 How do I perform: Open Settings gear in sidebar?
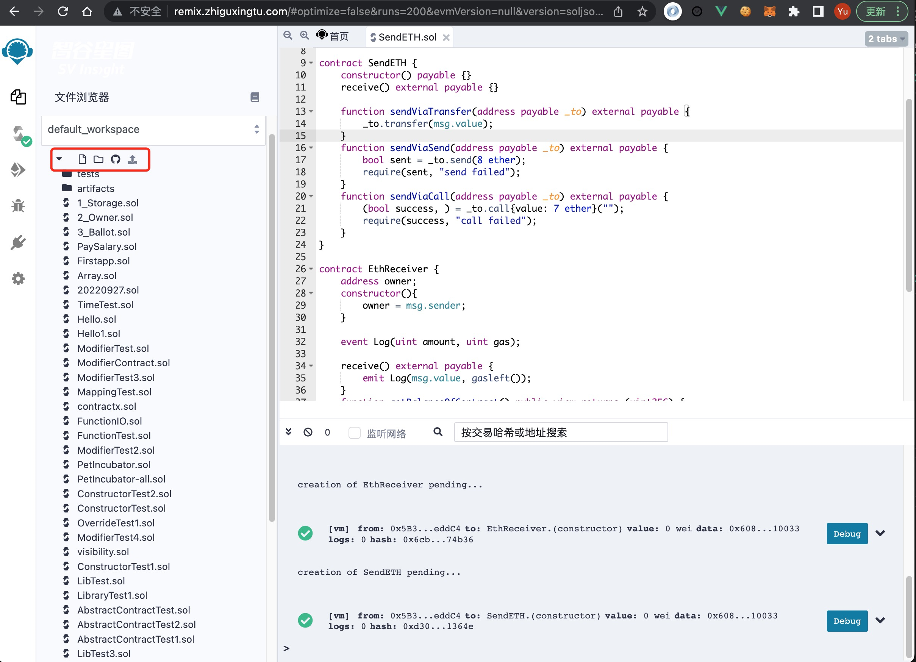(18, 278)
